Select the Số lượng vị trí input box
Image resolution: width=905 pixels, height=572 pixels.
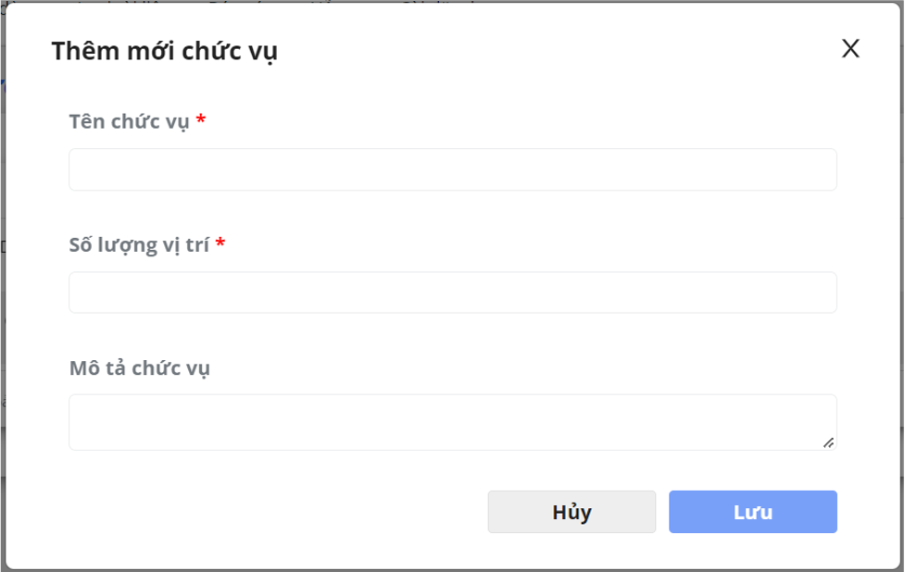pyautogui.click(x=452, y=292)
